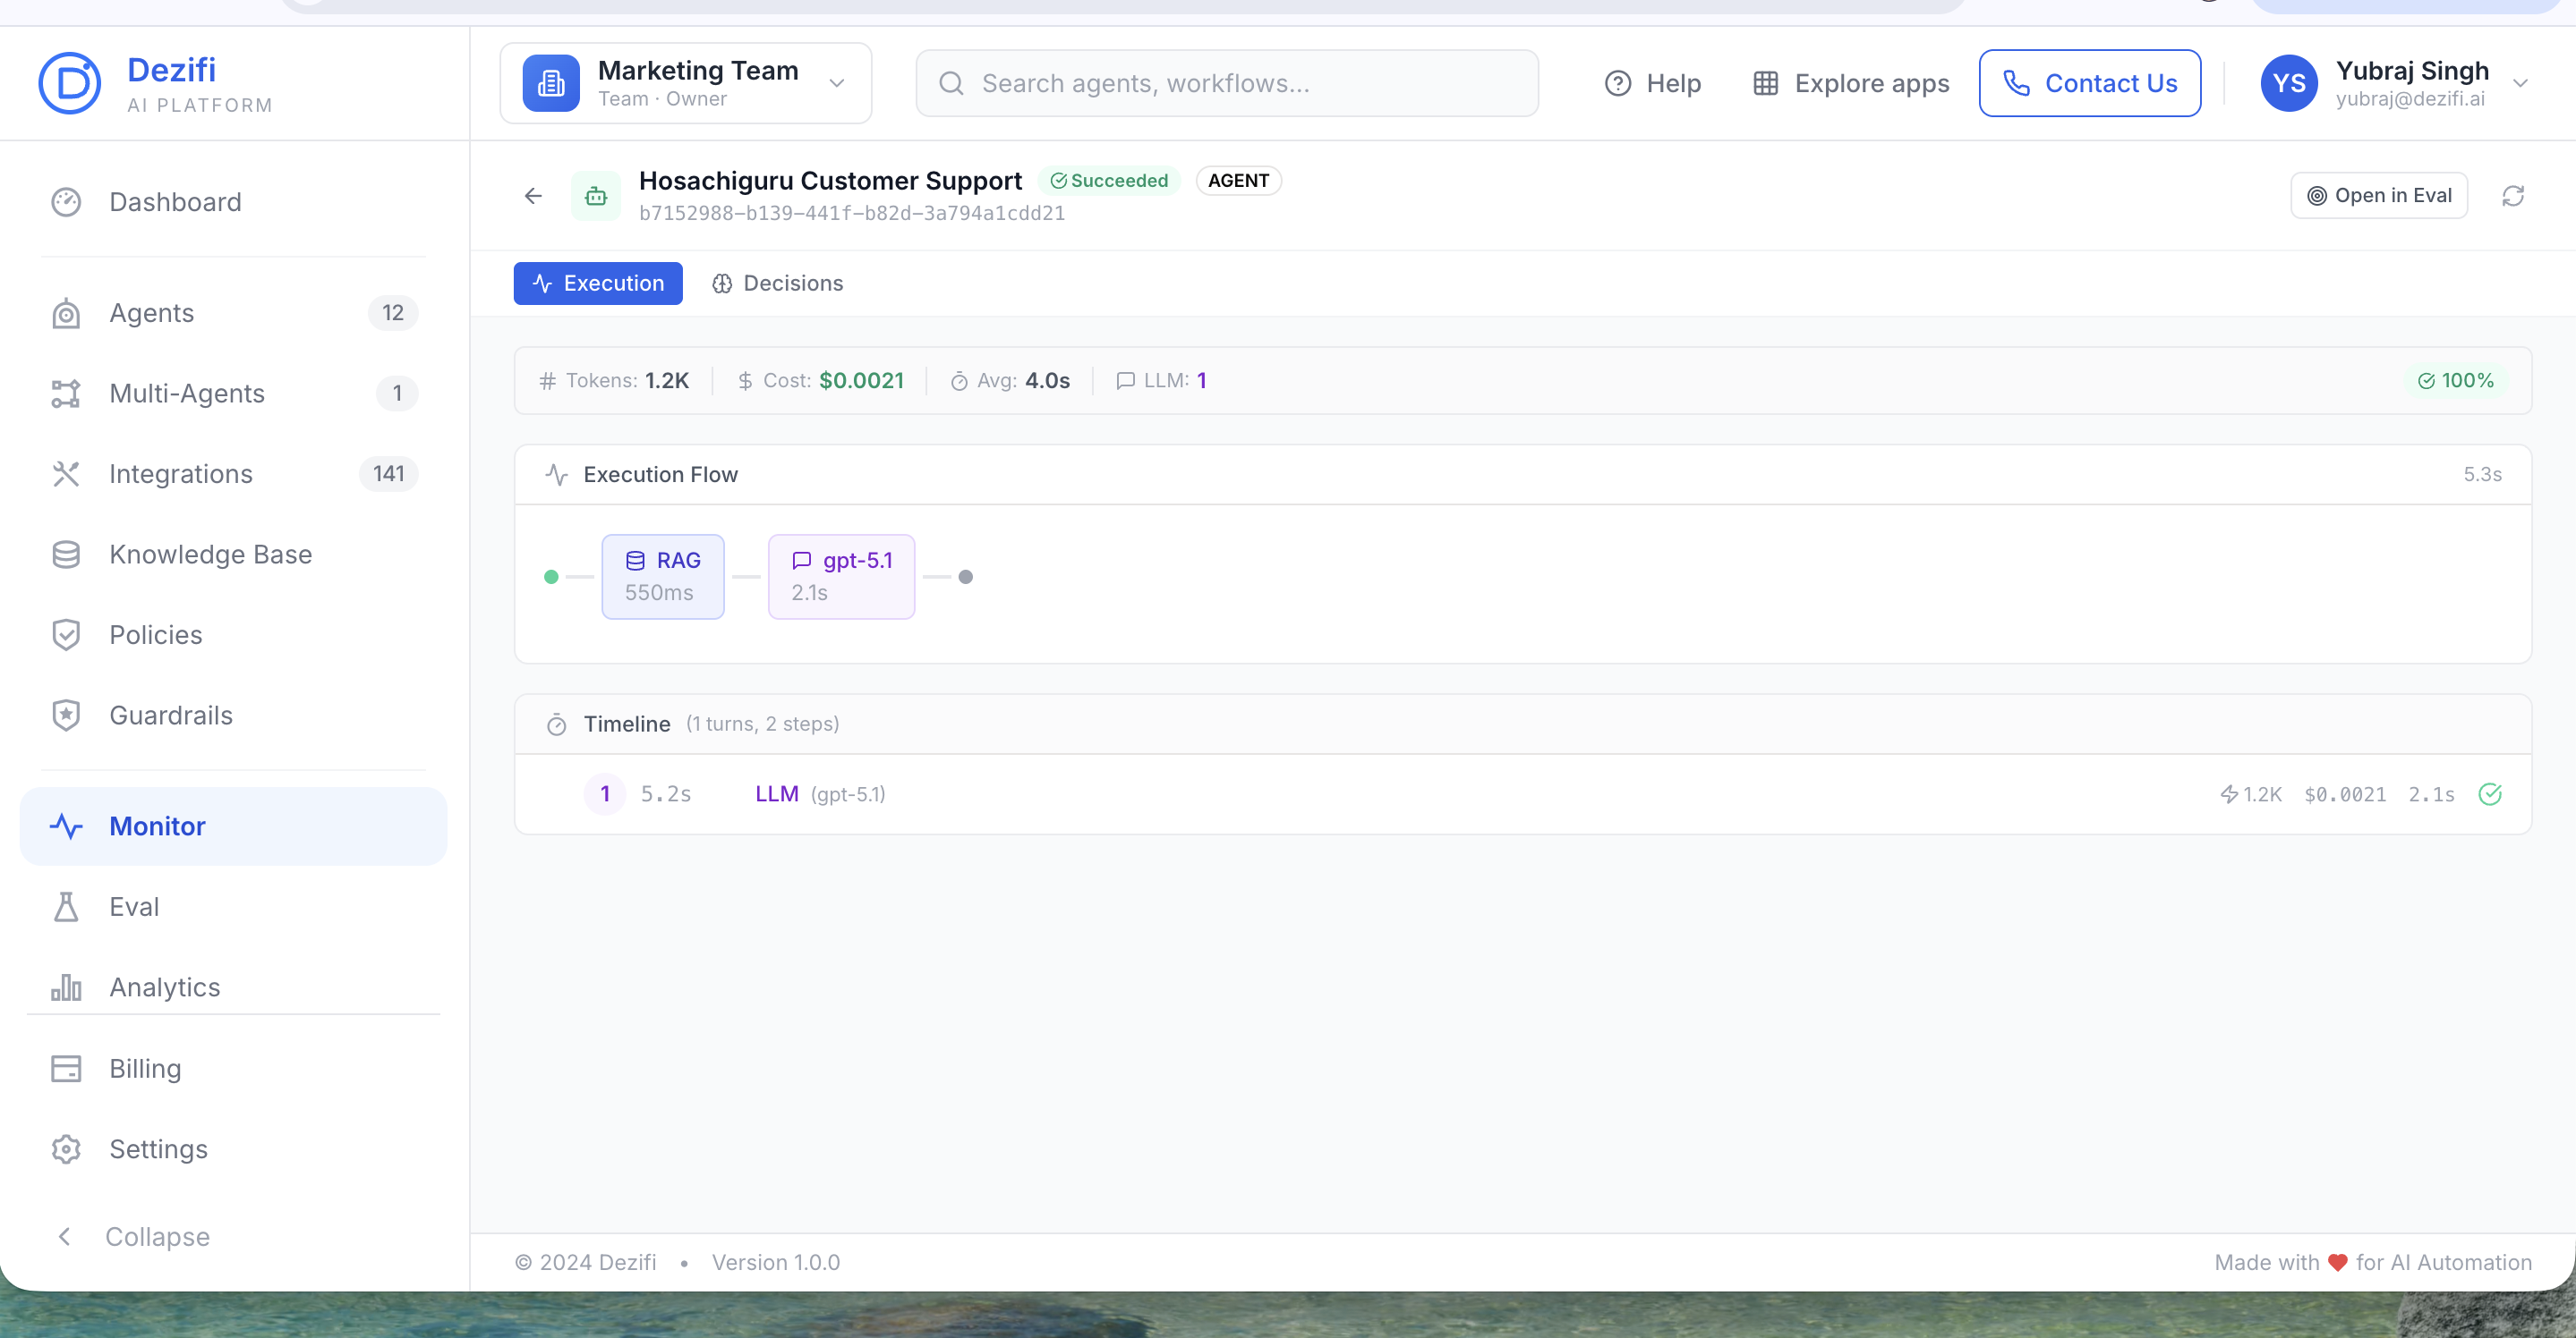The height and width of the screenshot is (1338, 2576).
Task: Click the 1.2K tokens lightning icon in timeline
Action: [x=2230, y=794]
